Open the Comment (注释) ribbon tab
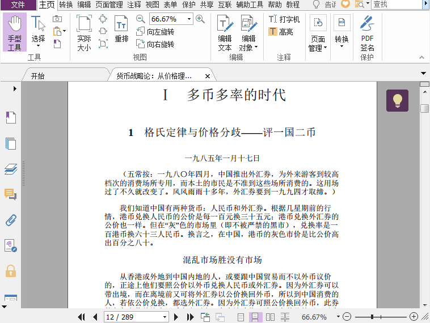430x323 pixels. [x=134, y=5]
